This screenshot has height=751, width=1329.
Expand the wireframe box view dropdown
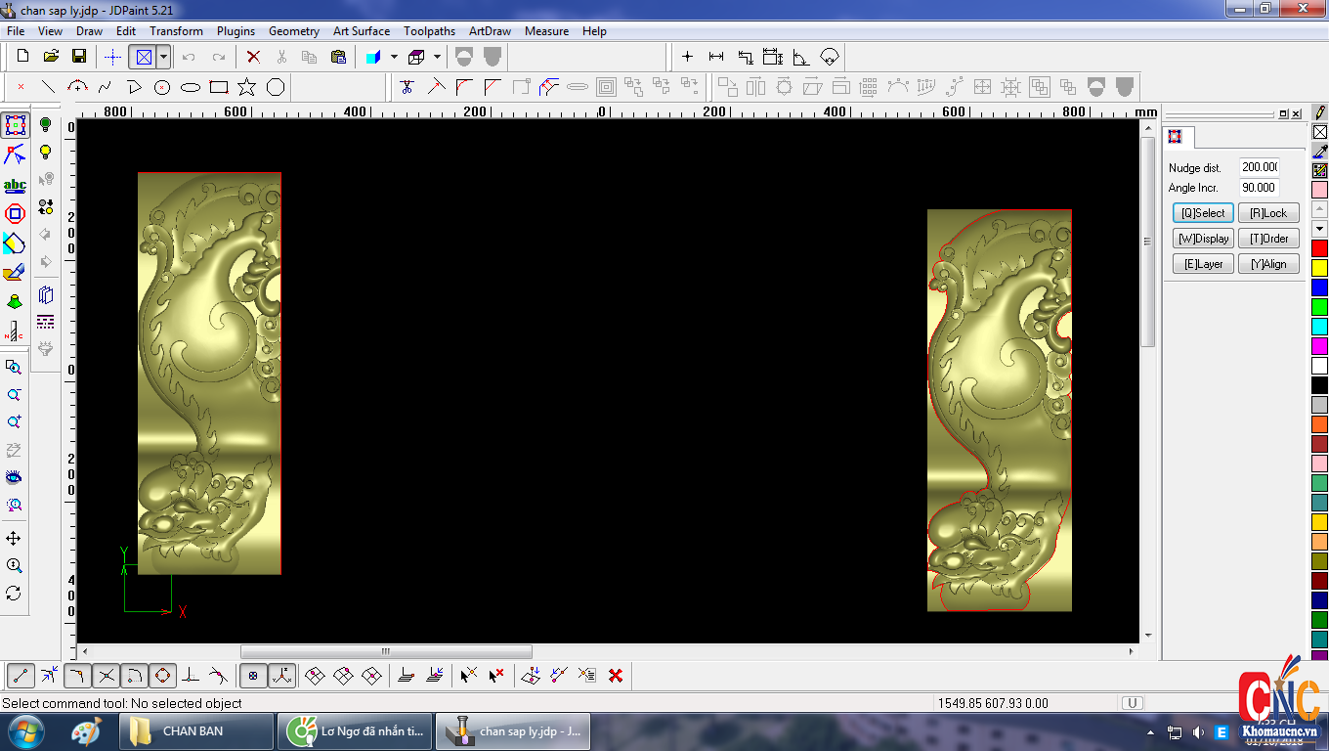point(437,57)
